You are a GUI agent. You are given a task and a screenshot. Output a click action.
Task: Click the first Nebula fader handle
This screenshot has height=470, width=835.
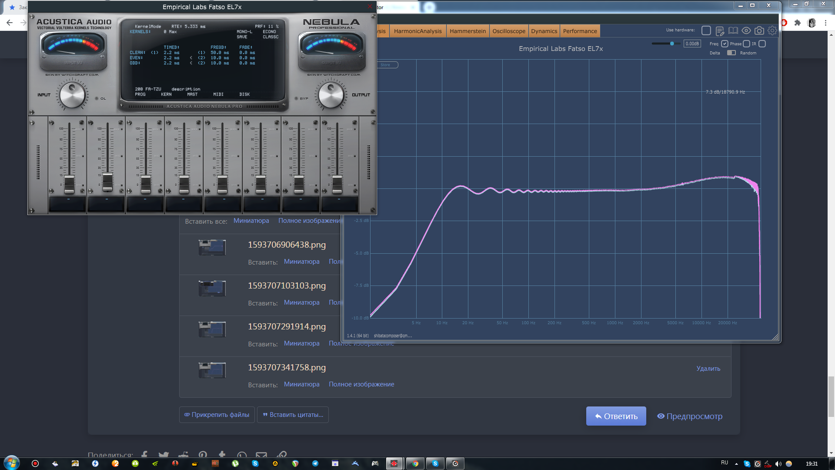point(69,184)
